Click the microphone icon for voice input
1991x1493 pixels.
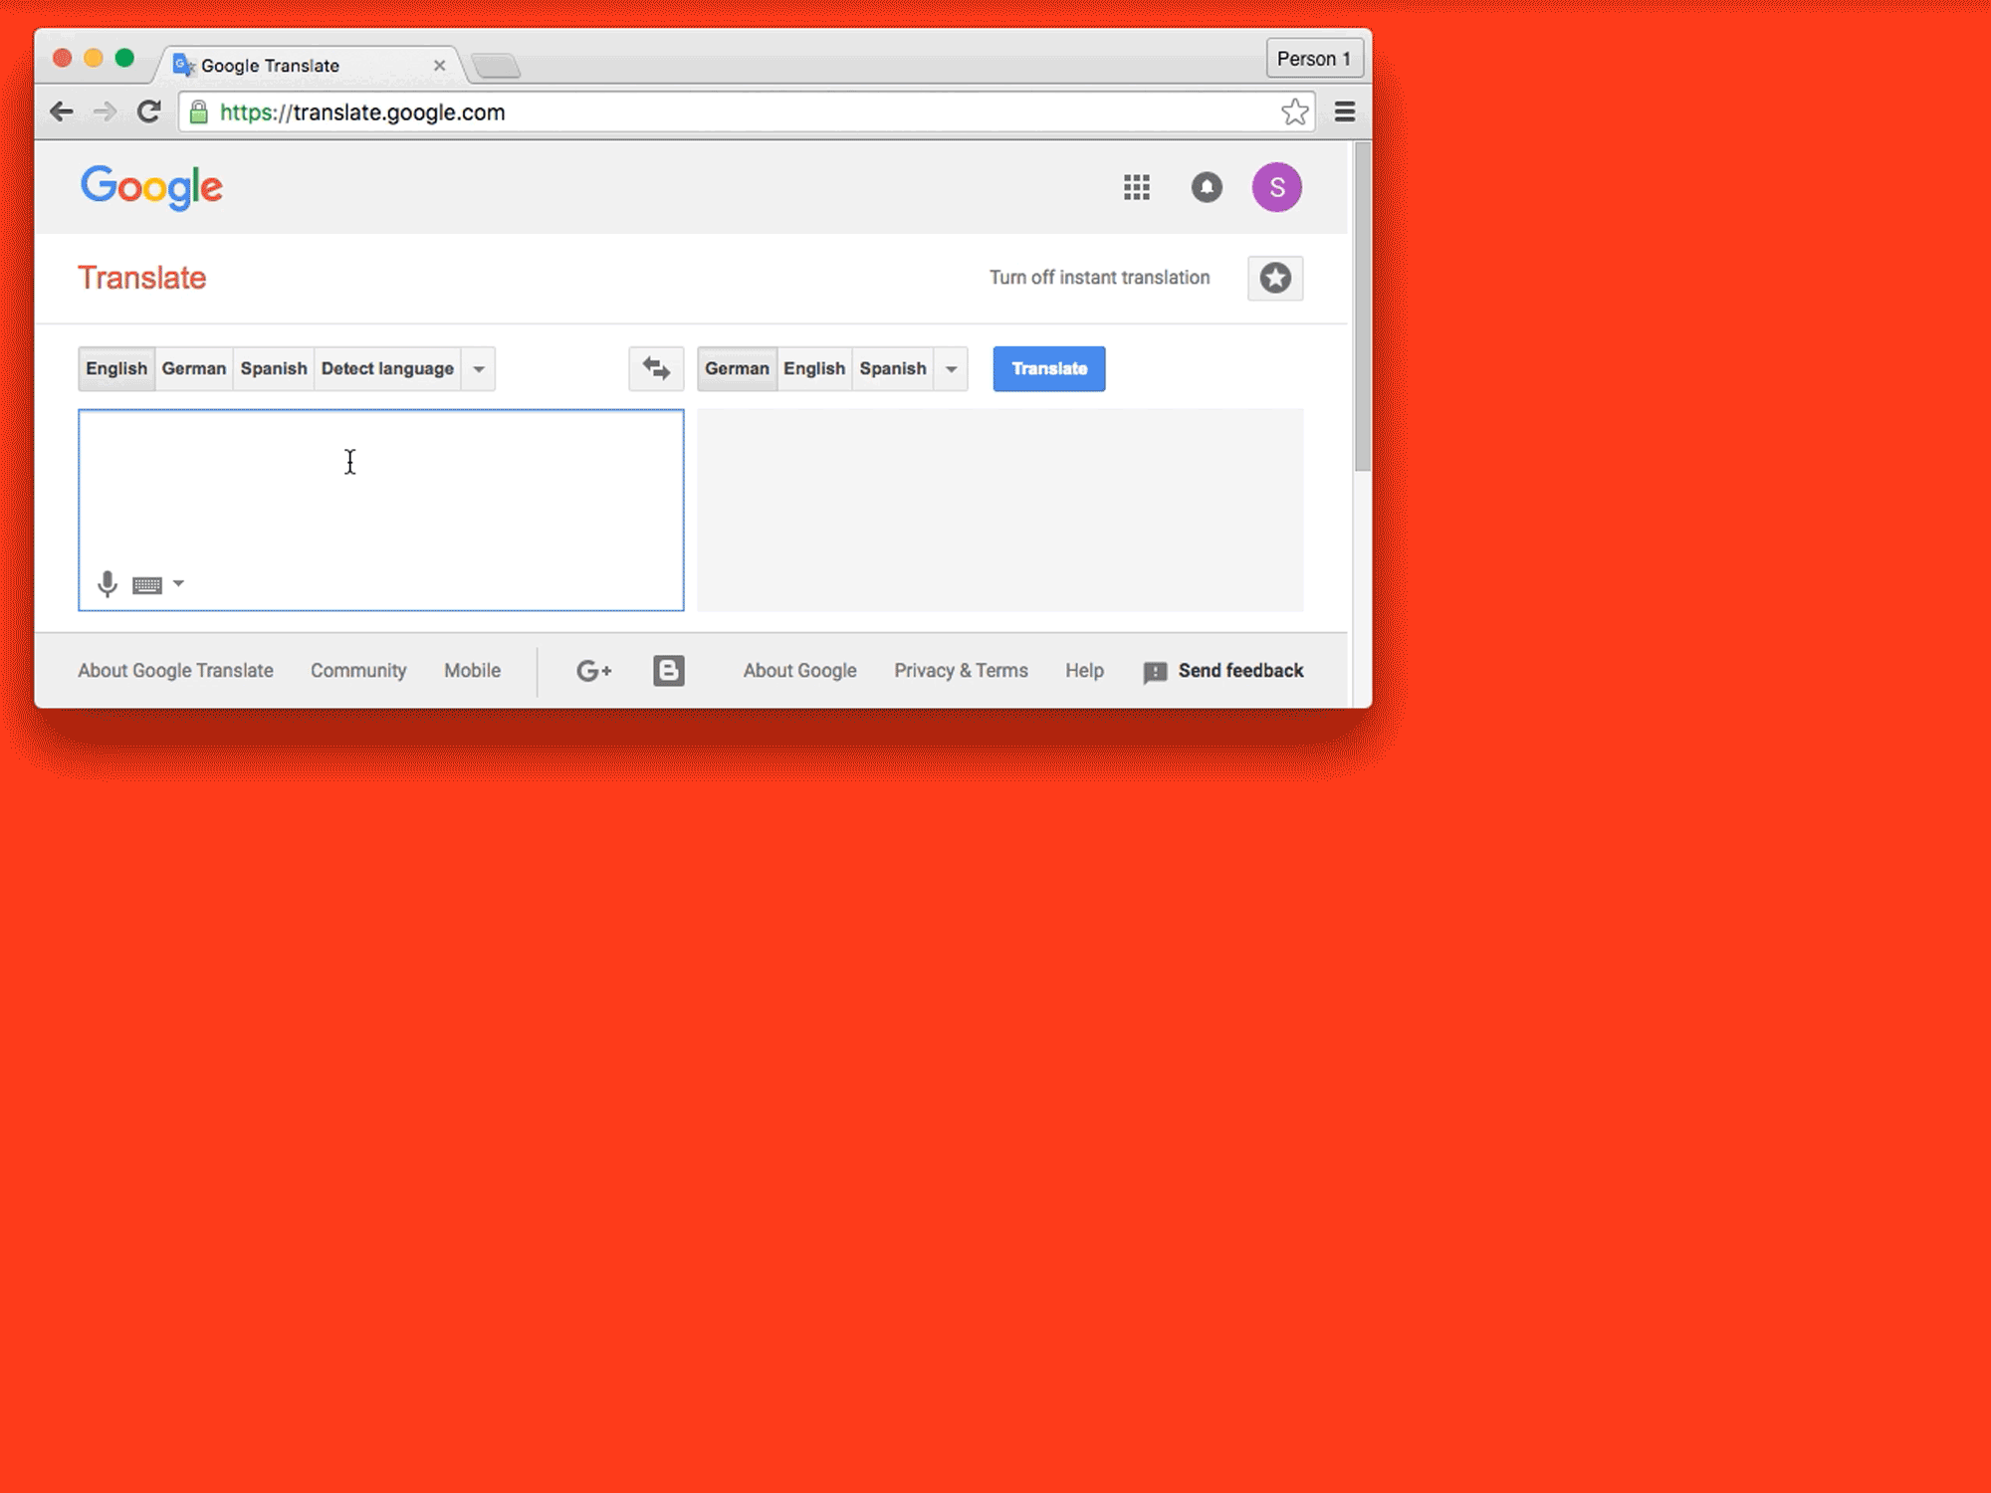pos(107,582)
